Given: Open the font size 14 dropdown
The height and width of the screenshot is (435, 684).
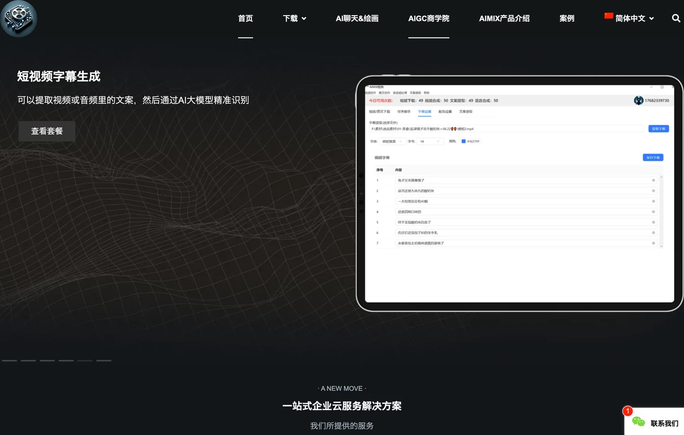Looking at the screenshot, I should pyautogui.click(x=430, y=142).
